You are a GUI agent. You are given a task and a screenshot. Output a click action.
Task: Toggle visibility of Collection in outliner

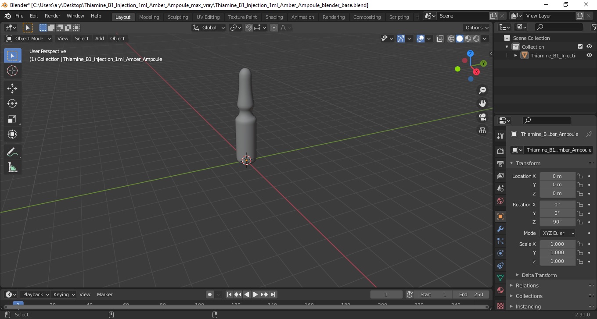(589, 46)
